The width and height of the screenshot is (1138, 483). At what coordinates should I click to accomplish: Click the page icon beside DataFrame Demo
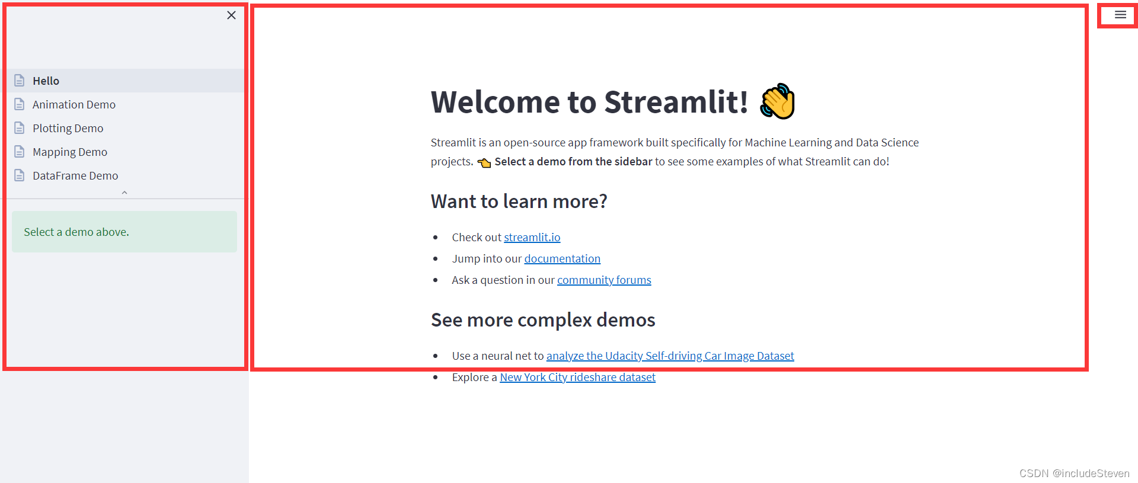(20, 175)
